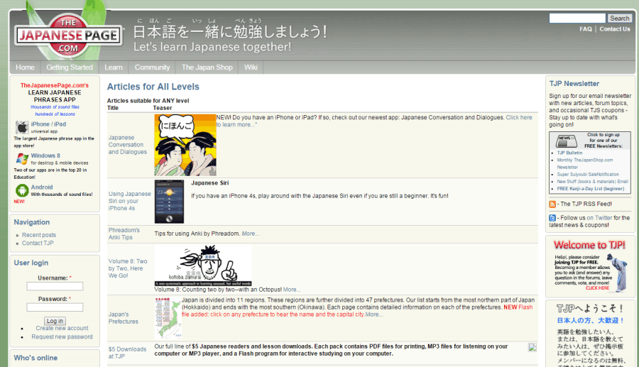Open Volume 8: Two by Two article

click(x=128, y=268)
